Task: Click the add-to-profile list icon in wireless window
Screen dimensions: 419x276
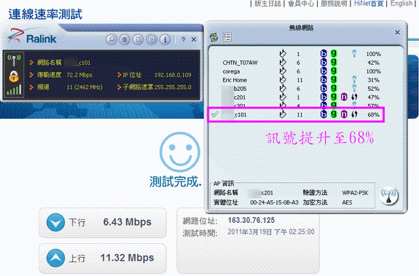Action: pos(227,37)
